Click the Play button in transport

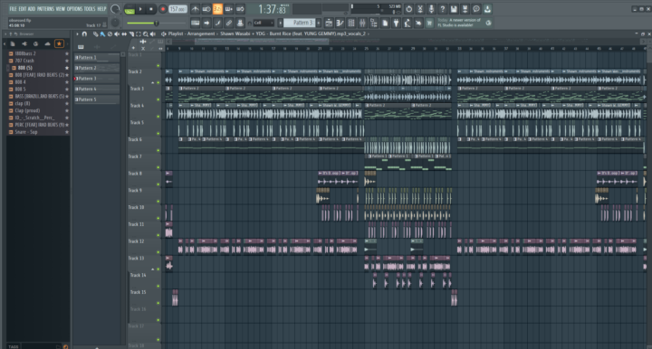click(x=140, y=9)
